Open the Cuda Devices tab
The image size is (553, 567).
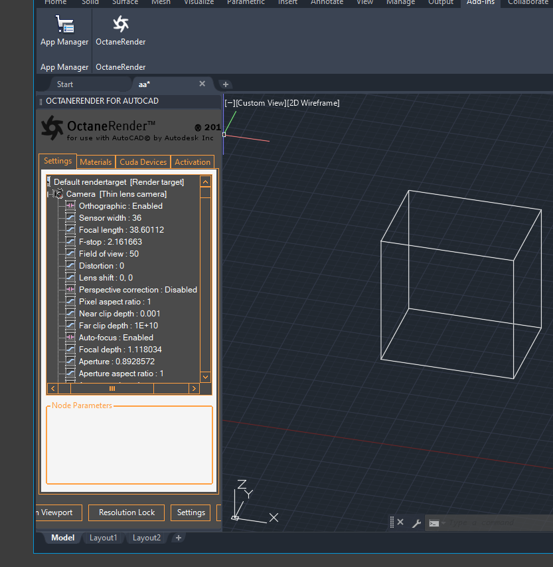[x=143, y=162]
